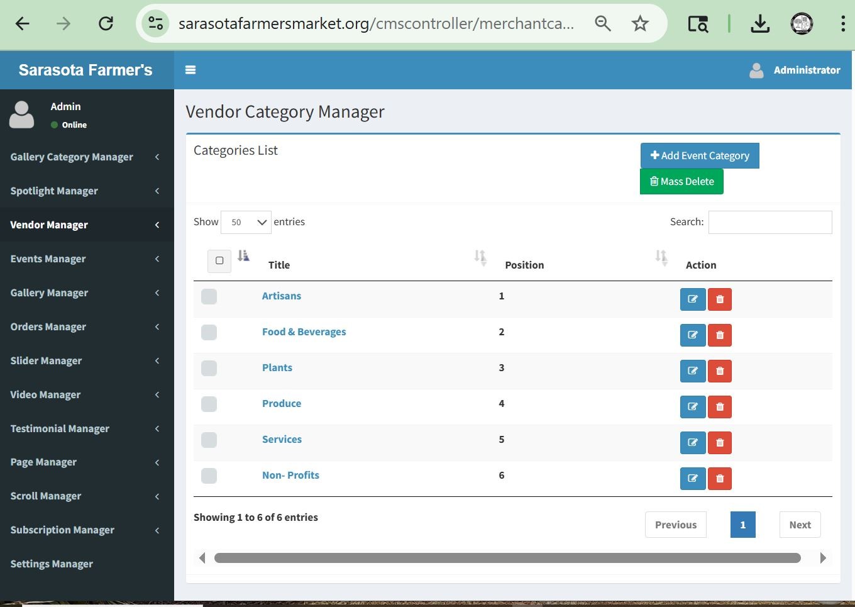Bookmark this page with the star icon
The height and width of the screenshot is (607, 855).
coord(640,24)
